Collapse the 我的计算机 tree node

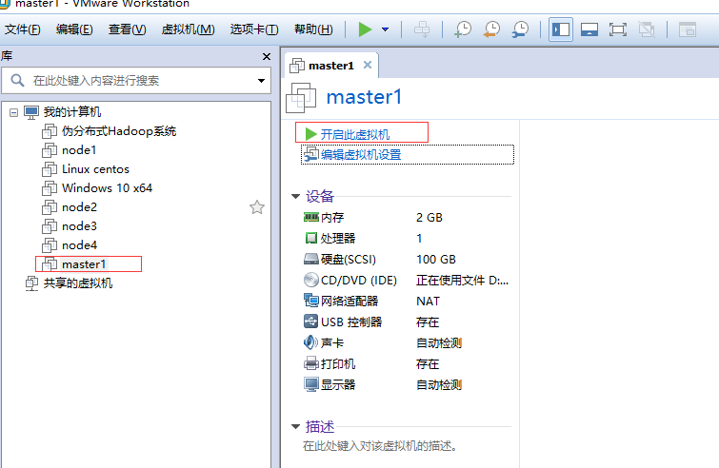pyautogui.click(x=13, y=112)
